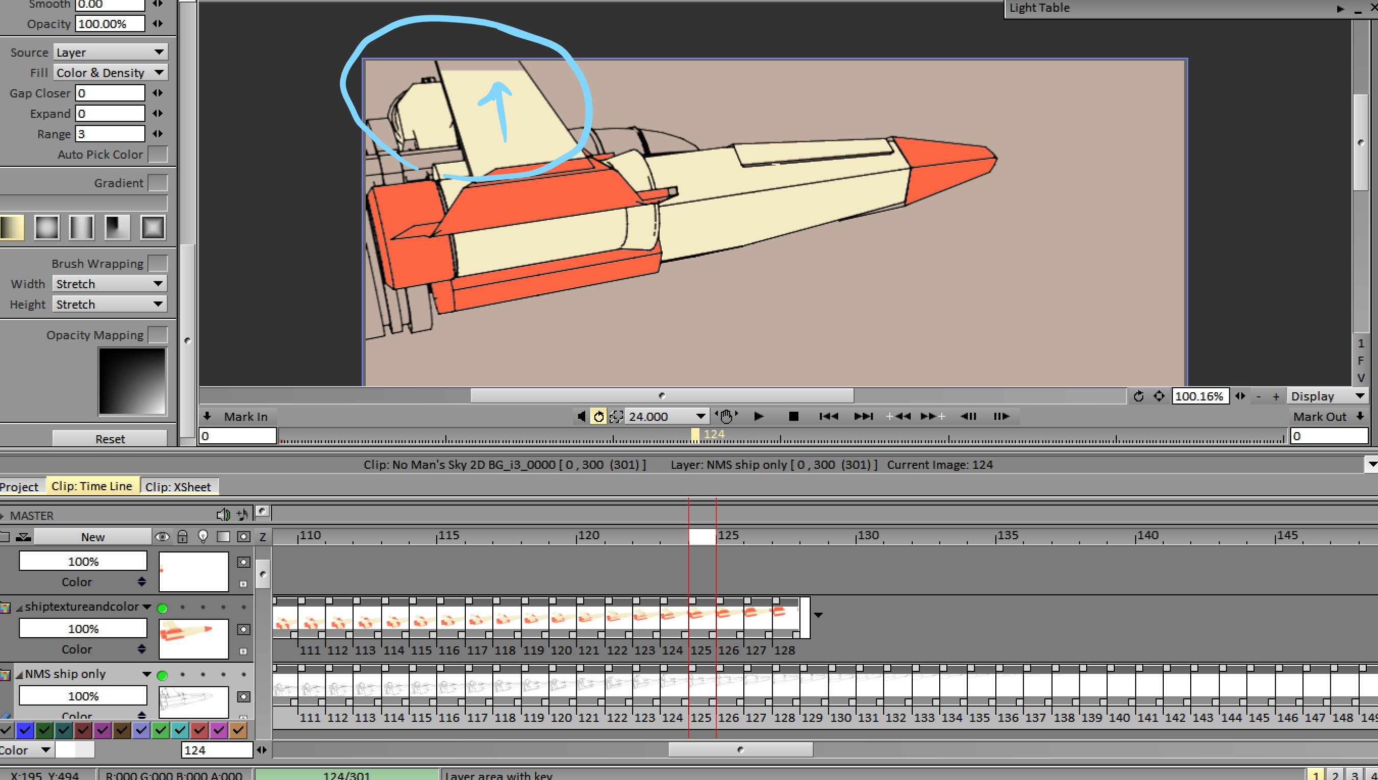Switch to room tab 2
This screenshot has height=780, width=1378.
pos(1335,774)
